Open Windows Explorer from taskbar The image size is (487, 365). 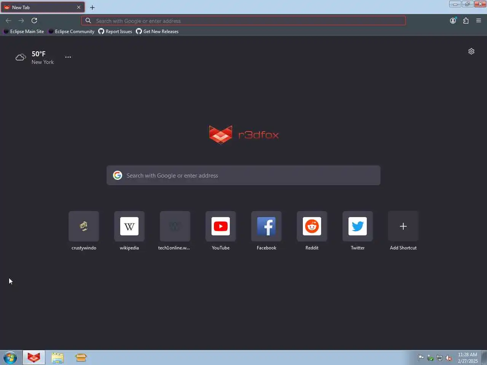[x=57, y=358]
